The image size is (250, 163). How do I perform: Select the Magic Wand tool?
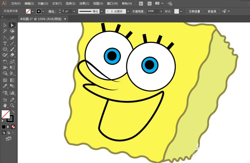(5, 31)
